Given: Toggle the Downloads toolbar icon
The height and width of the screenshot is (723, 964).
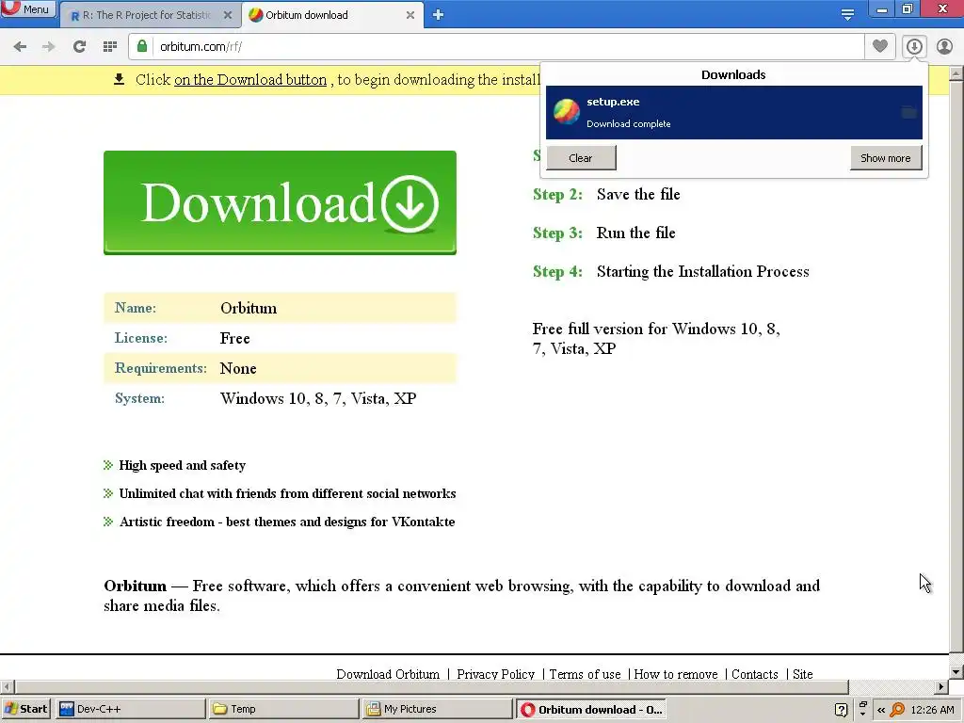Looking at the screenshot, I should [x=914, y=46].
